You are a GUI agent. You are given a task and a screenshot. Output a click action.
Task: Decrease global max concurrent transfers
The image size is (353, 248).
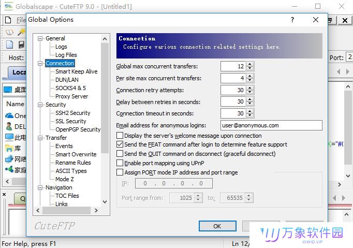[x=249, y=68]
